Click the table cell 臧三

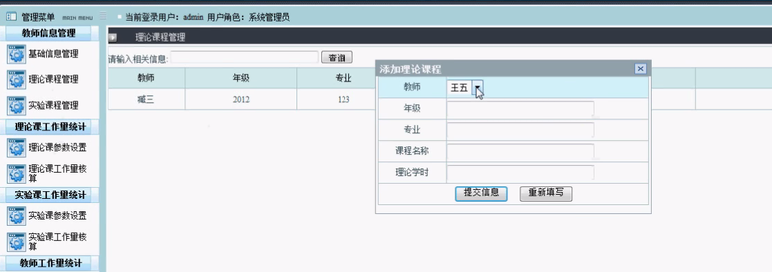click(147, 99)
